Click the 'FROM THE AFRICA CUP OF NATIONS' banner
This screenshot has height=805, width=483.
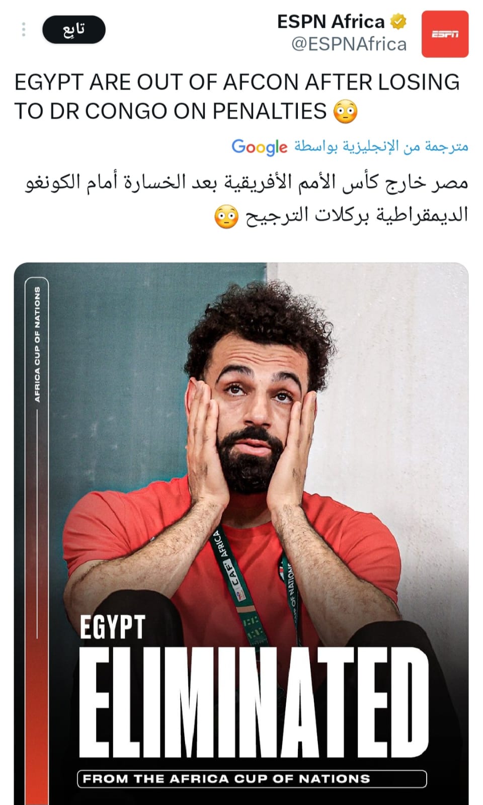(252, 778)
